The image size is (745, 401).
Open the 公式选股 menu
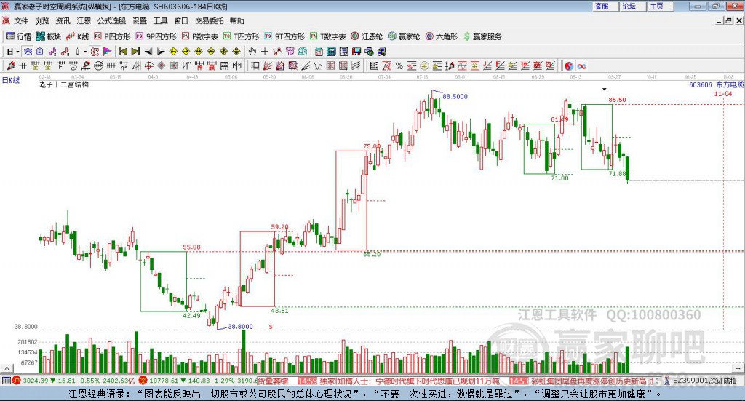111,21
